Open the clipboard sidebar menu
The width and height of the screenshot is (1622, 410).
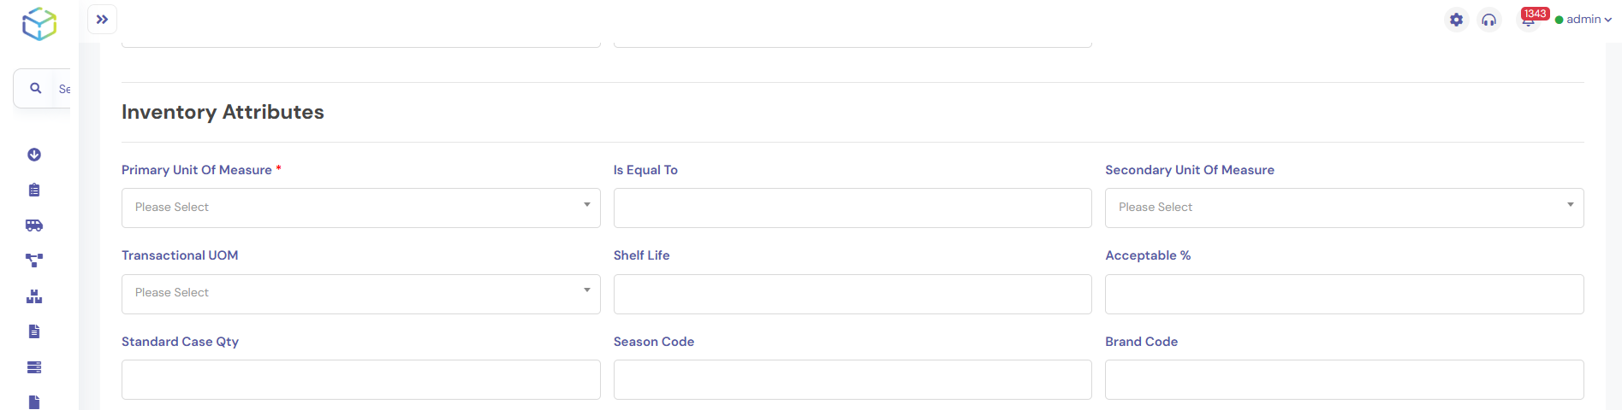(34, 190)
